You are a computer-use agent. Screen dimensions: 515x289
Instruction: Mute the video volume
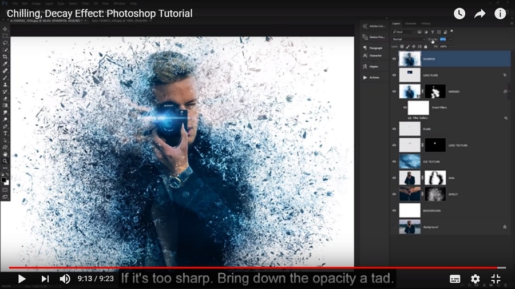tap(65, 279)
